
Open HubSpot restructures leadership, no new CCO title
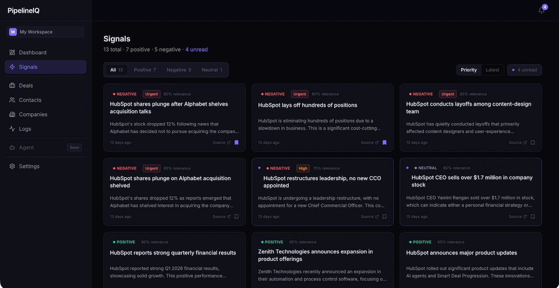(322, 182)
